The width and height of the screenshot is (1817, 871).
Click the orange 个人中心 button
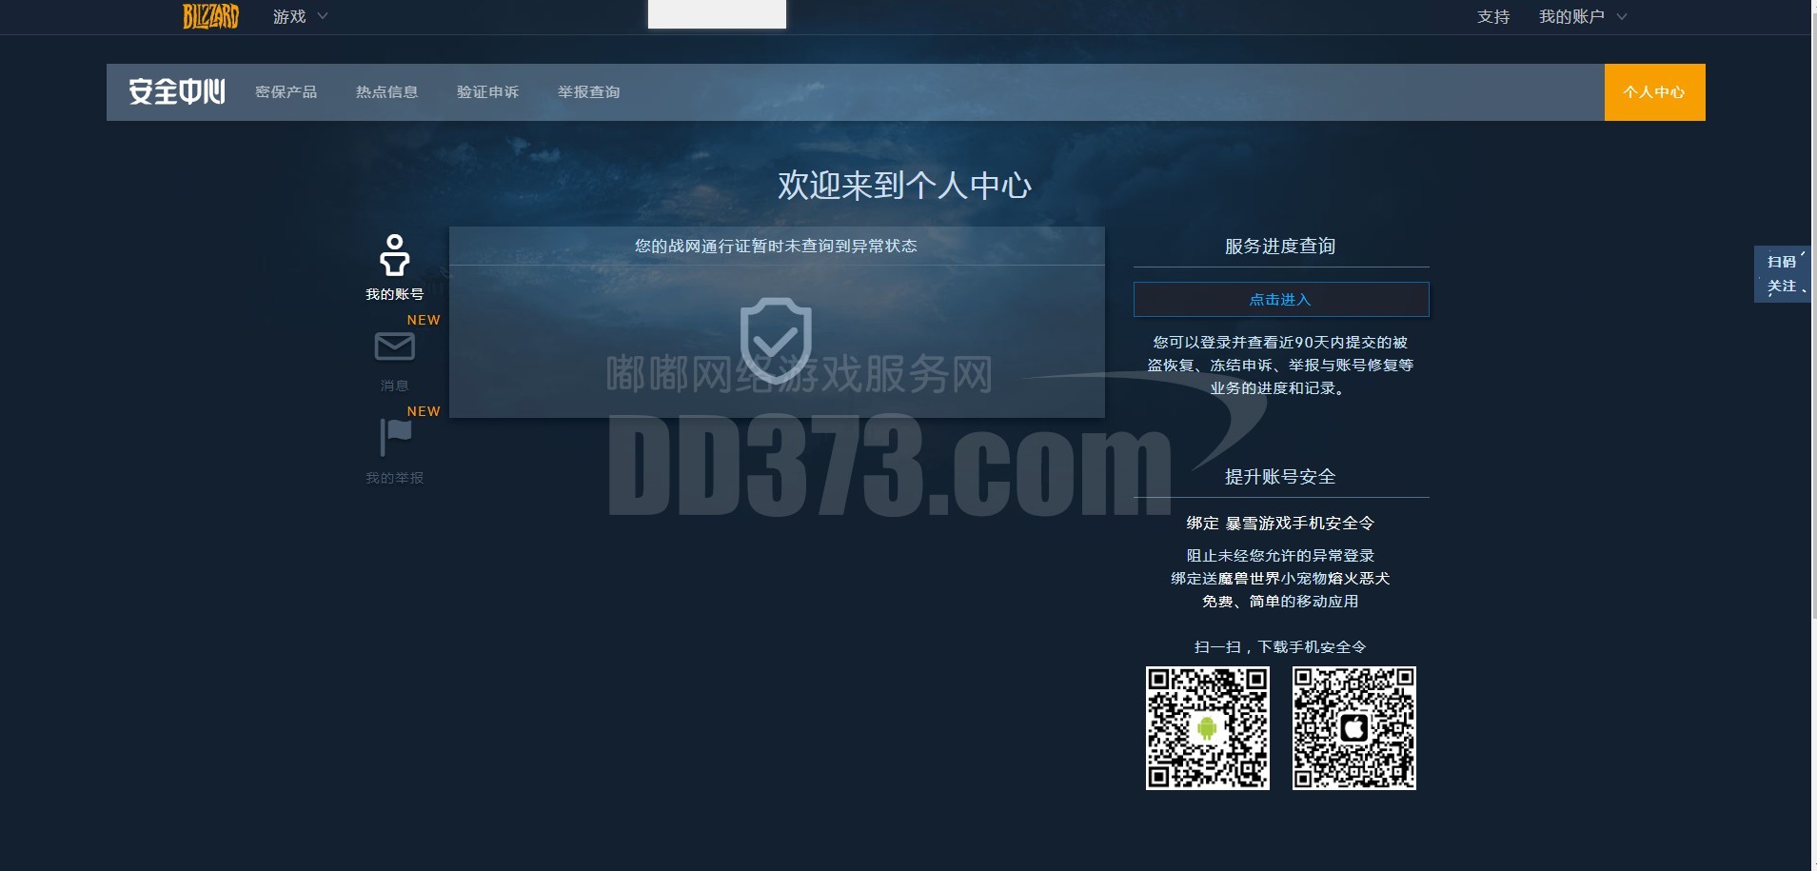coord(1654,92)
